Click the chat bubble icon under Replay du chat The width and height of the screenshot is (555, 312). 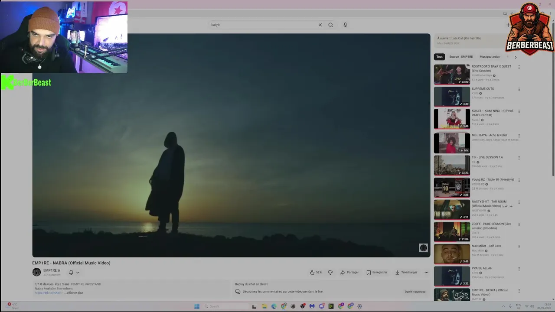click(238, 292)
